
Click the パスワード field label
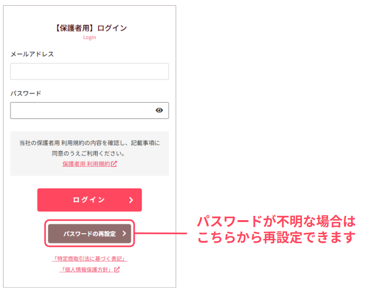coord(26,93)
